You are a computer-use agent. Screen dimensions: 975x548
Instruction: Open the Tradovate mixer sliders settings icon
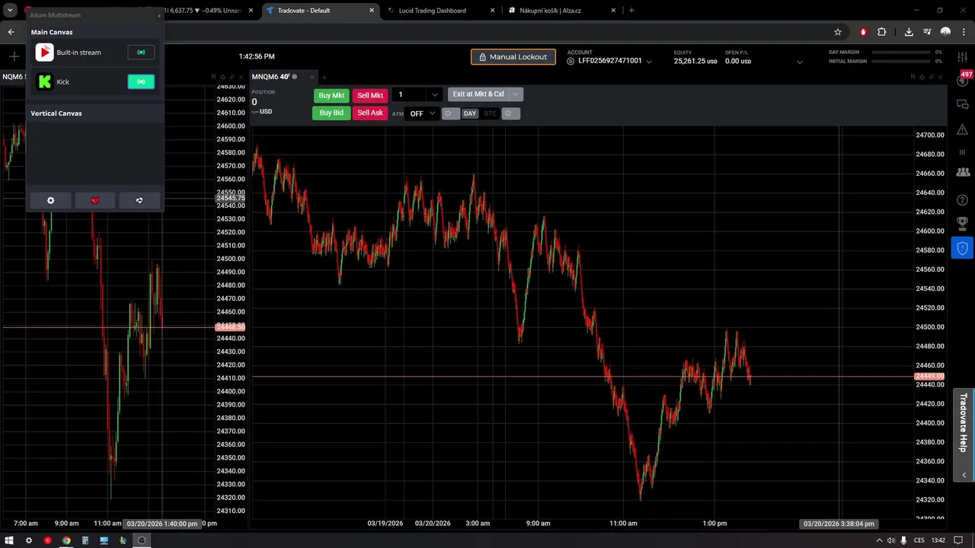tap(963, 58)
